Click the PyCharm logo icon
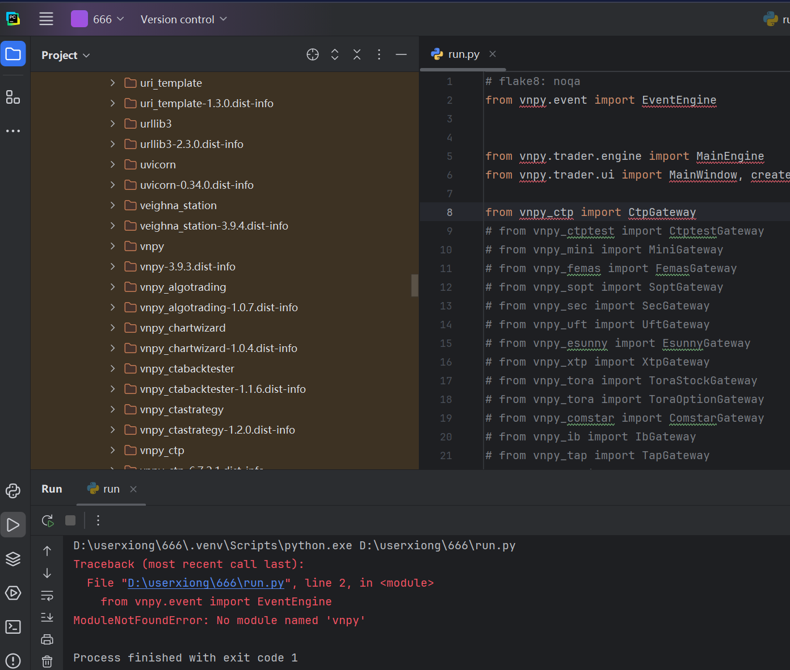The image size is (790, 670). click(13, 19)
